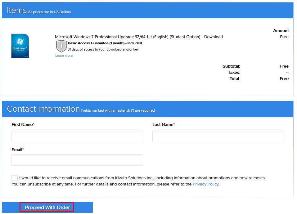This screenshot has width=297, height=214.
Task: Click the bold Free total value
Action: click(284, 79)
